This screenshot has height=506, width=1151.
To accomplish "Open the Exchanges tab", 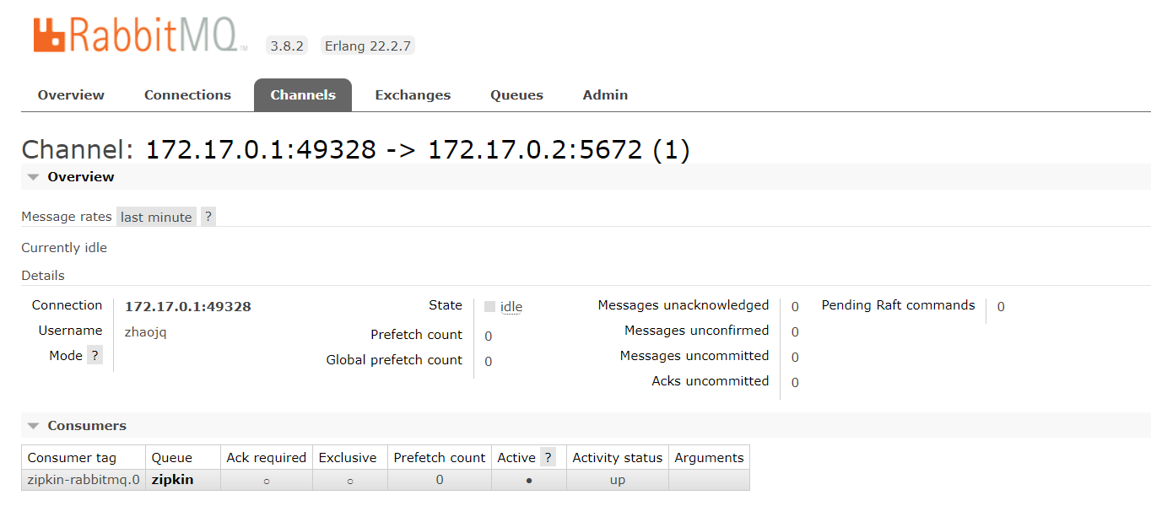I will coord(412,94).
